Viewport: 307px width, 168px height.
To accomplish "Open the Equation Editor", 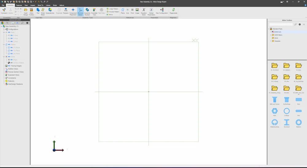I will click(x=144, y=12).
